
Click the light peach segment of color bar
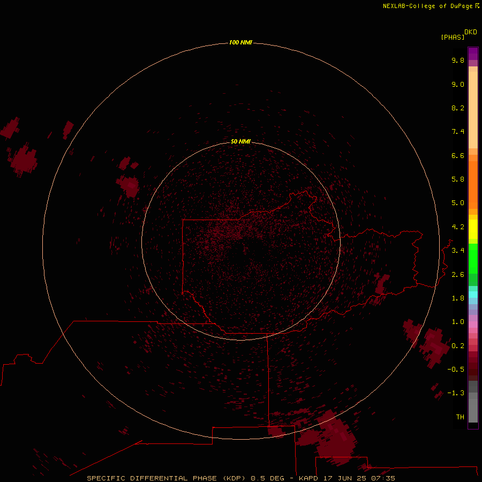473,110
